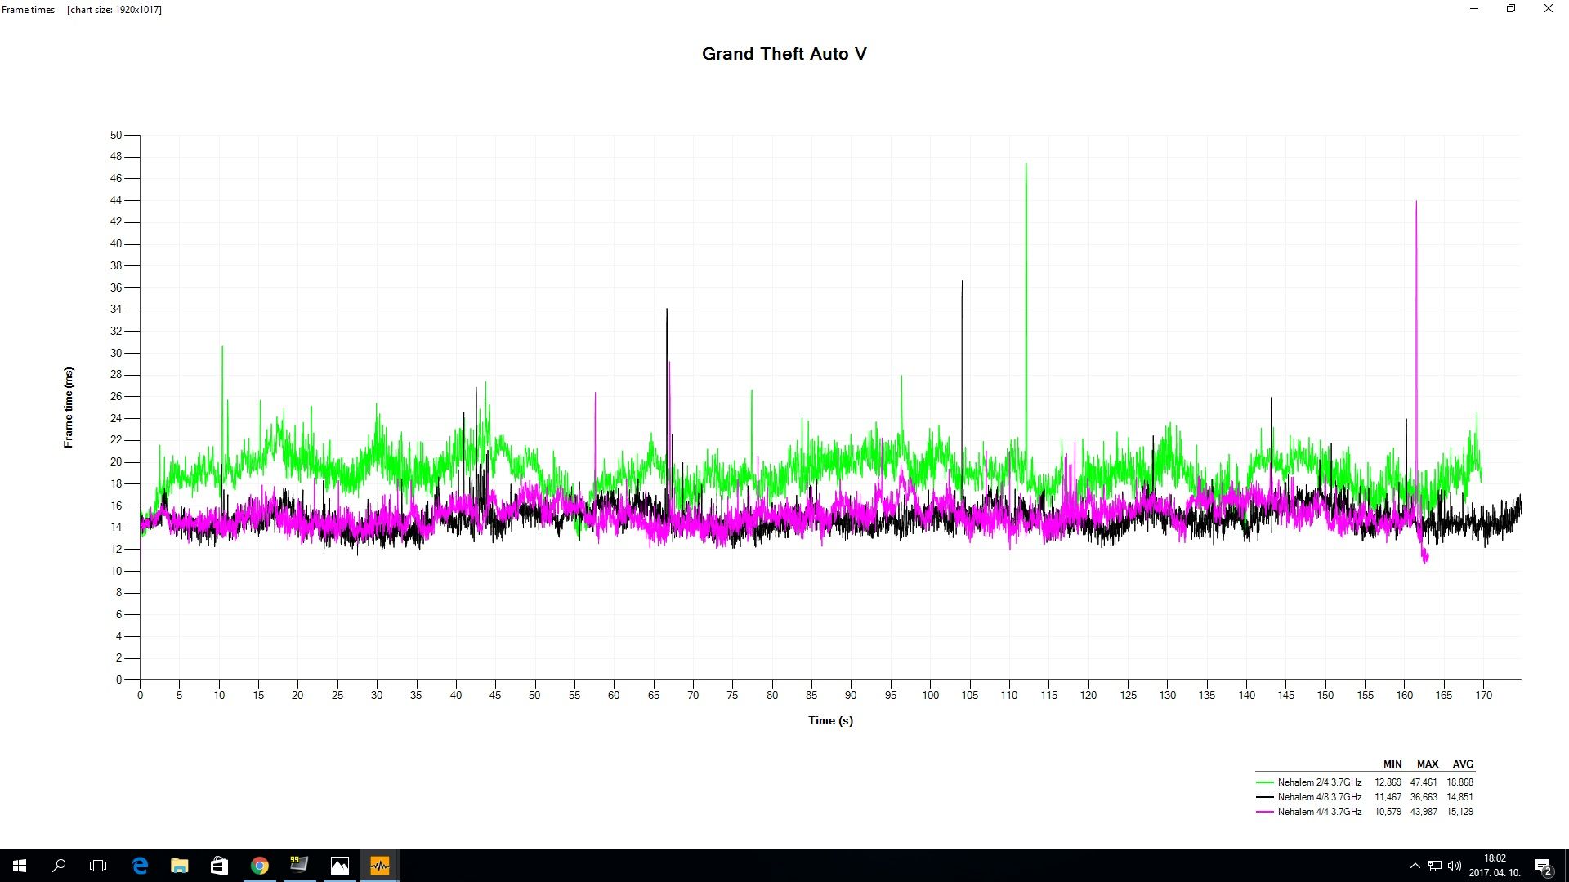Select the "Nehalem 4/8 3.7GHz" legend entry
1569x882 pixels.
tap(1320, 797)
